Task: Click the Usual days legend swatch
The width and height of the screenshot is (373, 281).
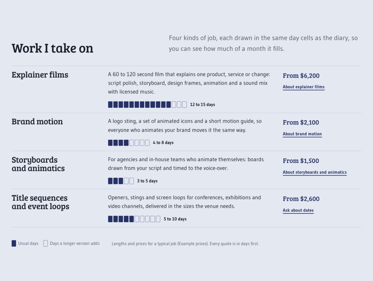Action: [x=14, y=244]
